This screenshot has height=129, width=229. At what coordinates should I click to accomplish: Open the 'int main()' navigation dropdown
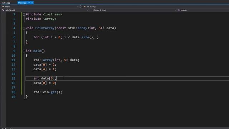click(x=156, y=6)
